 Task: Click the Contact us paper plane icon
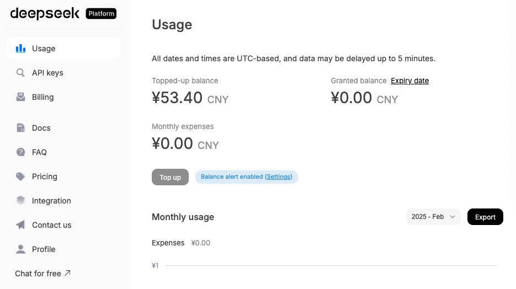[x=21, y=225]
